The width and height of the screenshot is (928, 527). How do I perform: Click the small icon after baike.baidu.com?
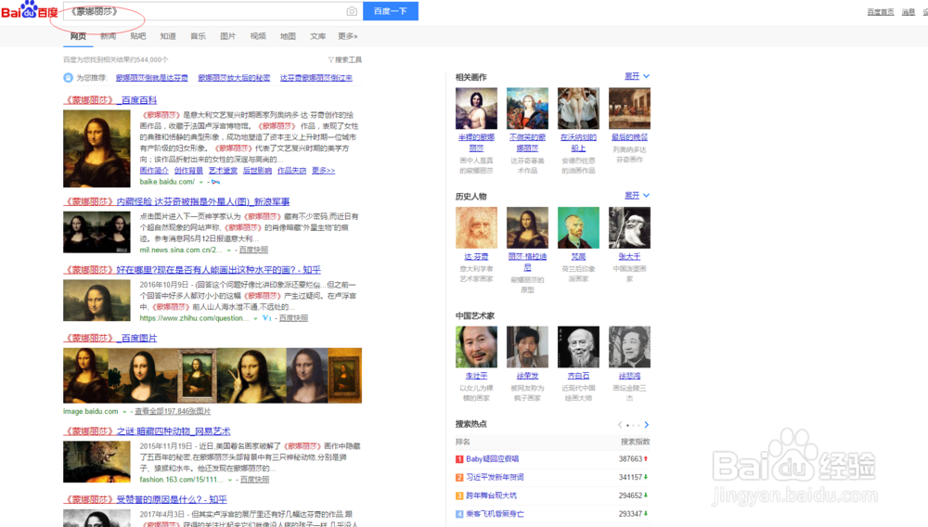pos(215,182)
